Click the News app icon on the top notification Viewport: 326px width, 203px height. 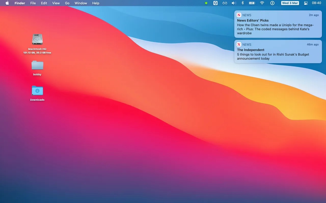pos(239,15)
